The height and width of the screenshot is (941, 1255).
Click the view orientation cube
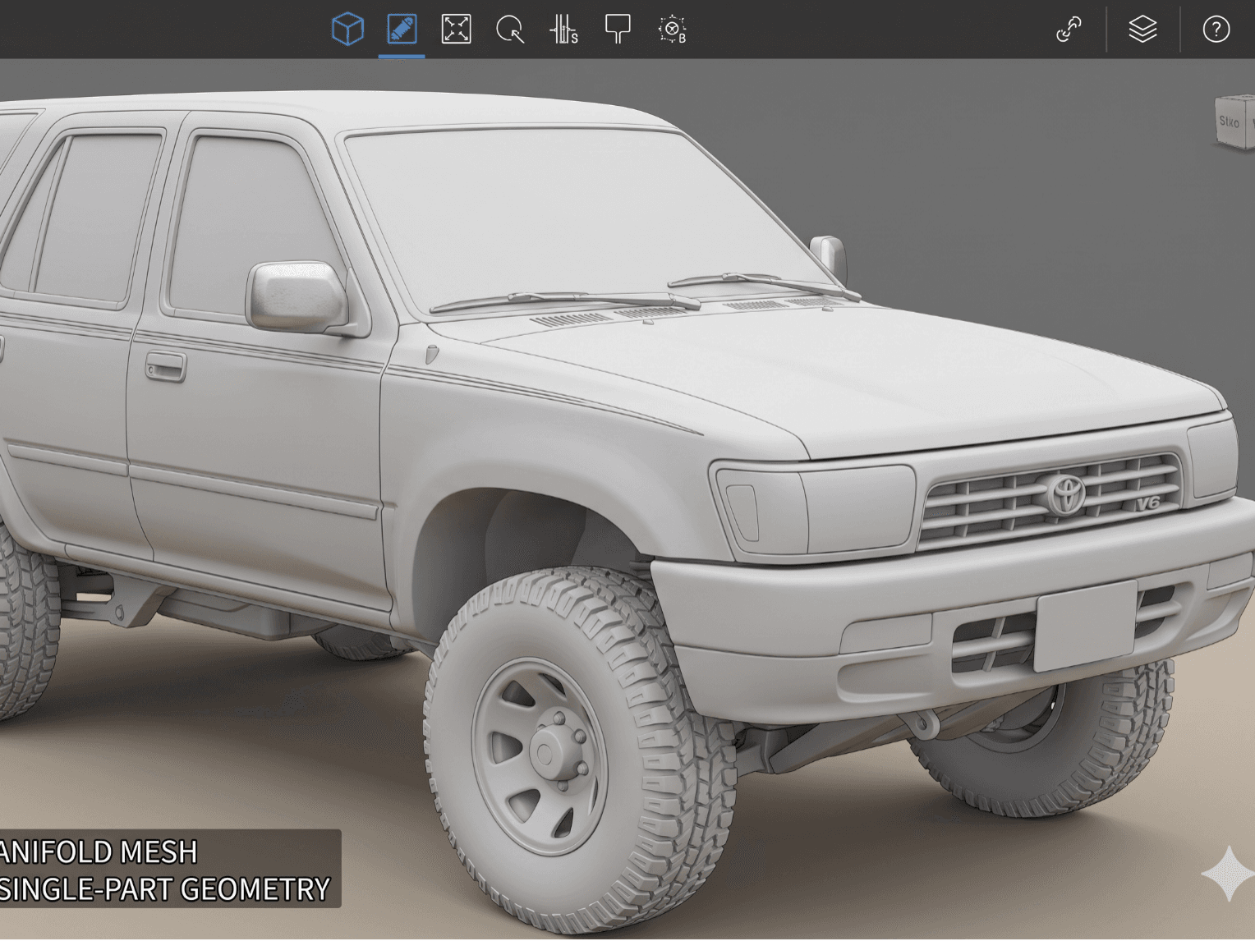pos(1234,122)
